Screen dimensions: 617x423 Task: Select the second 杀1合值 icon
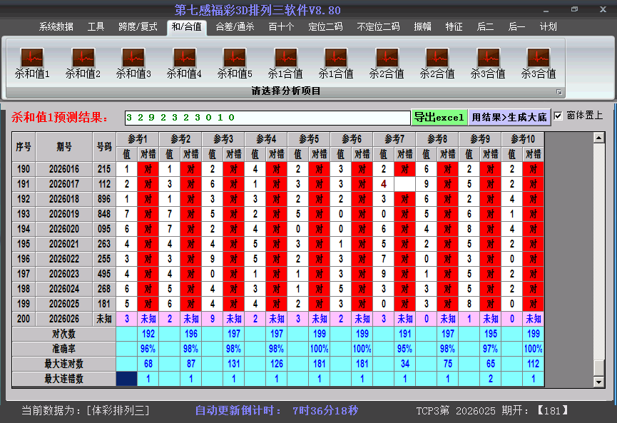(x=336, y=61)
